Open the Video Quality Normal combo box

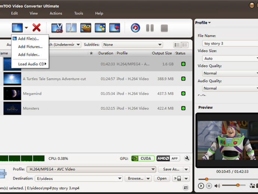[x=230, y=73]
